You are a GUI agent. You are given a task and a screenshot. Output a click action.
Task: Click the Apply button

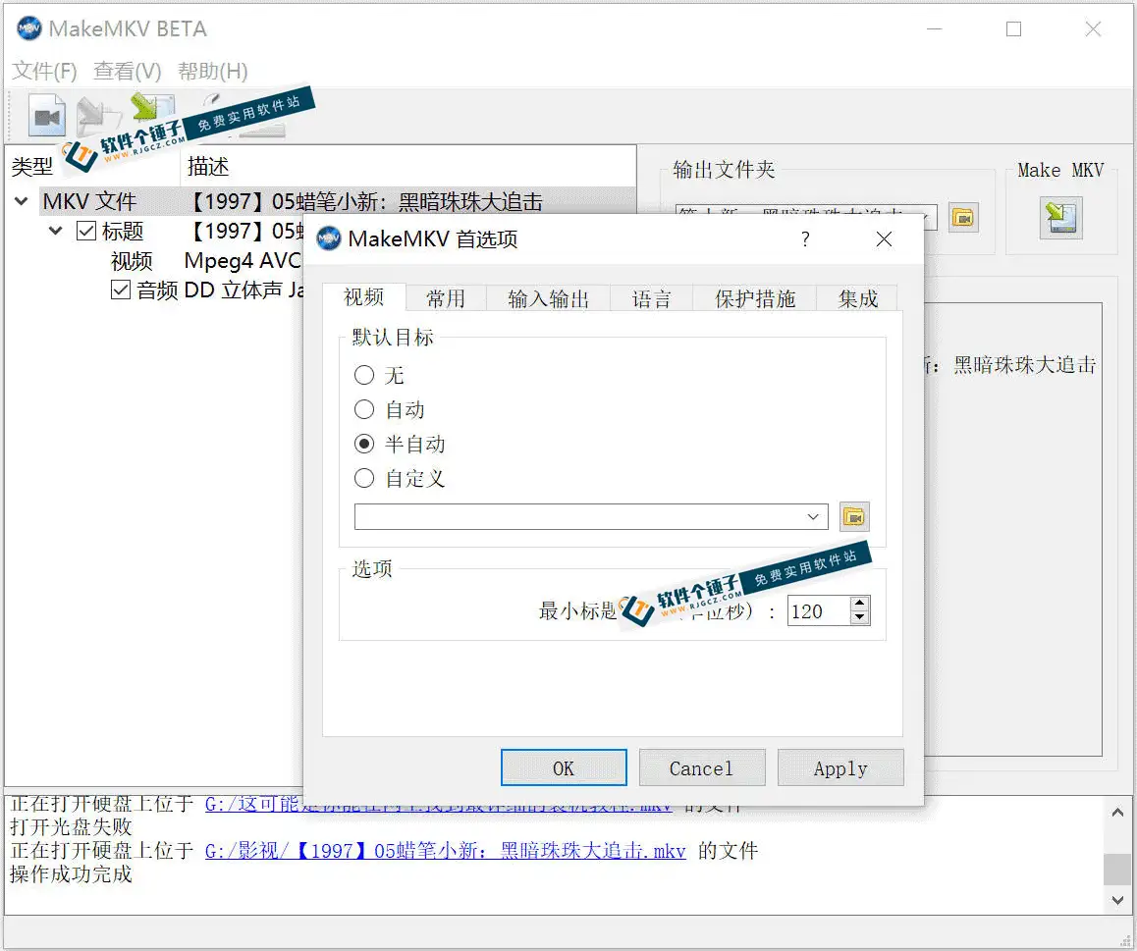pyautogui.click(x=839, y=768)
